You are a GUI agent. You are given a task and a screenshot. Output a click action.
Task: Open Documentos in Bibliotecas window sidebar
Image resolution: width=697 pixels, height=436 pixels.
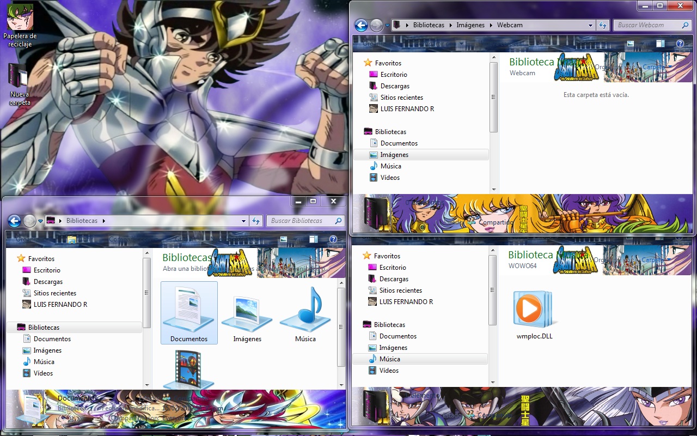52,339
